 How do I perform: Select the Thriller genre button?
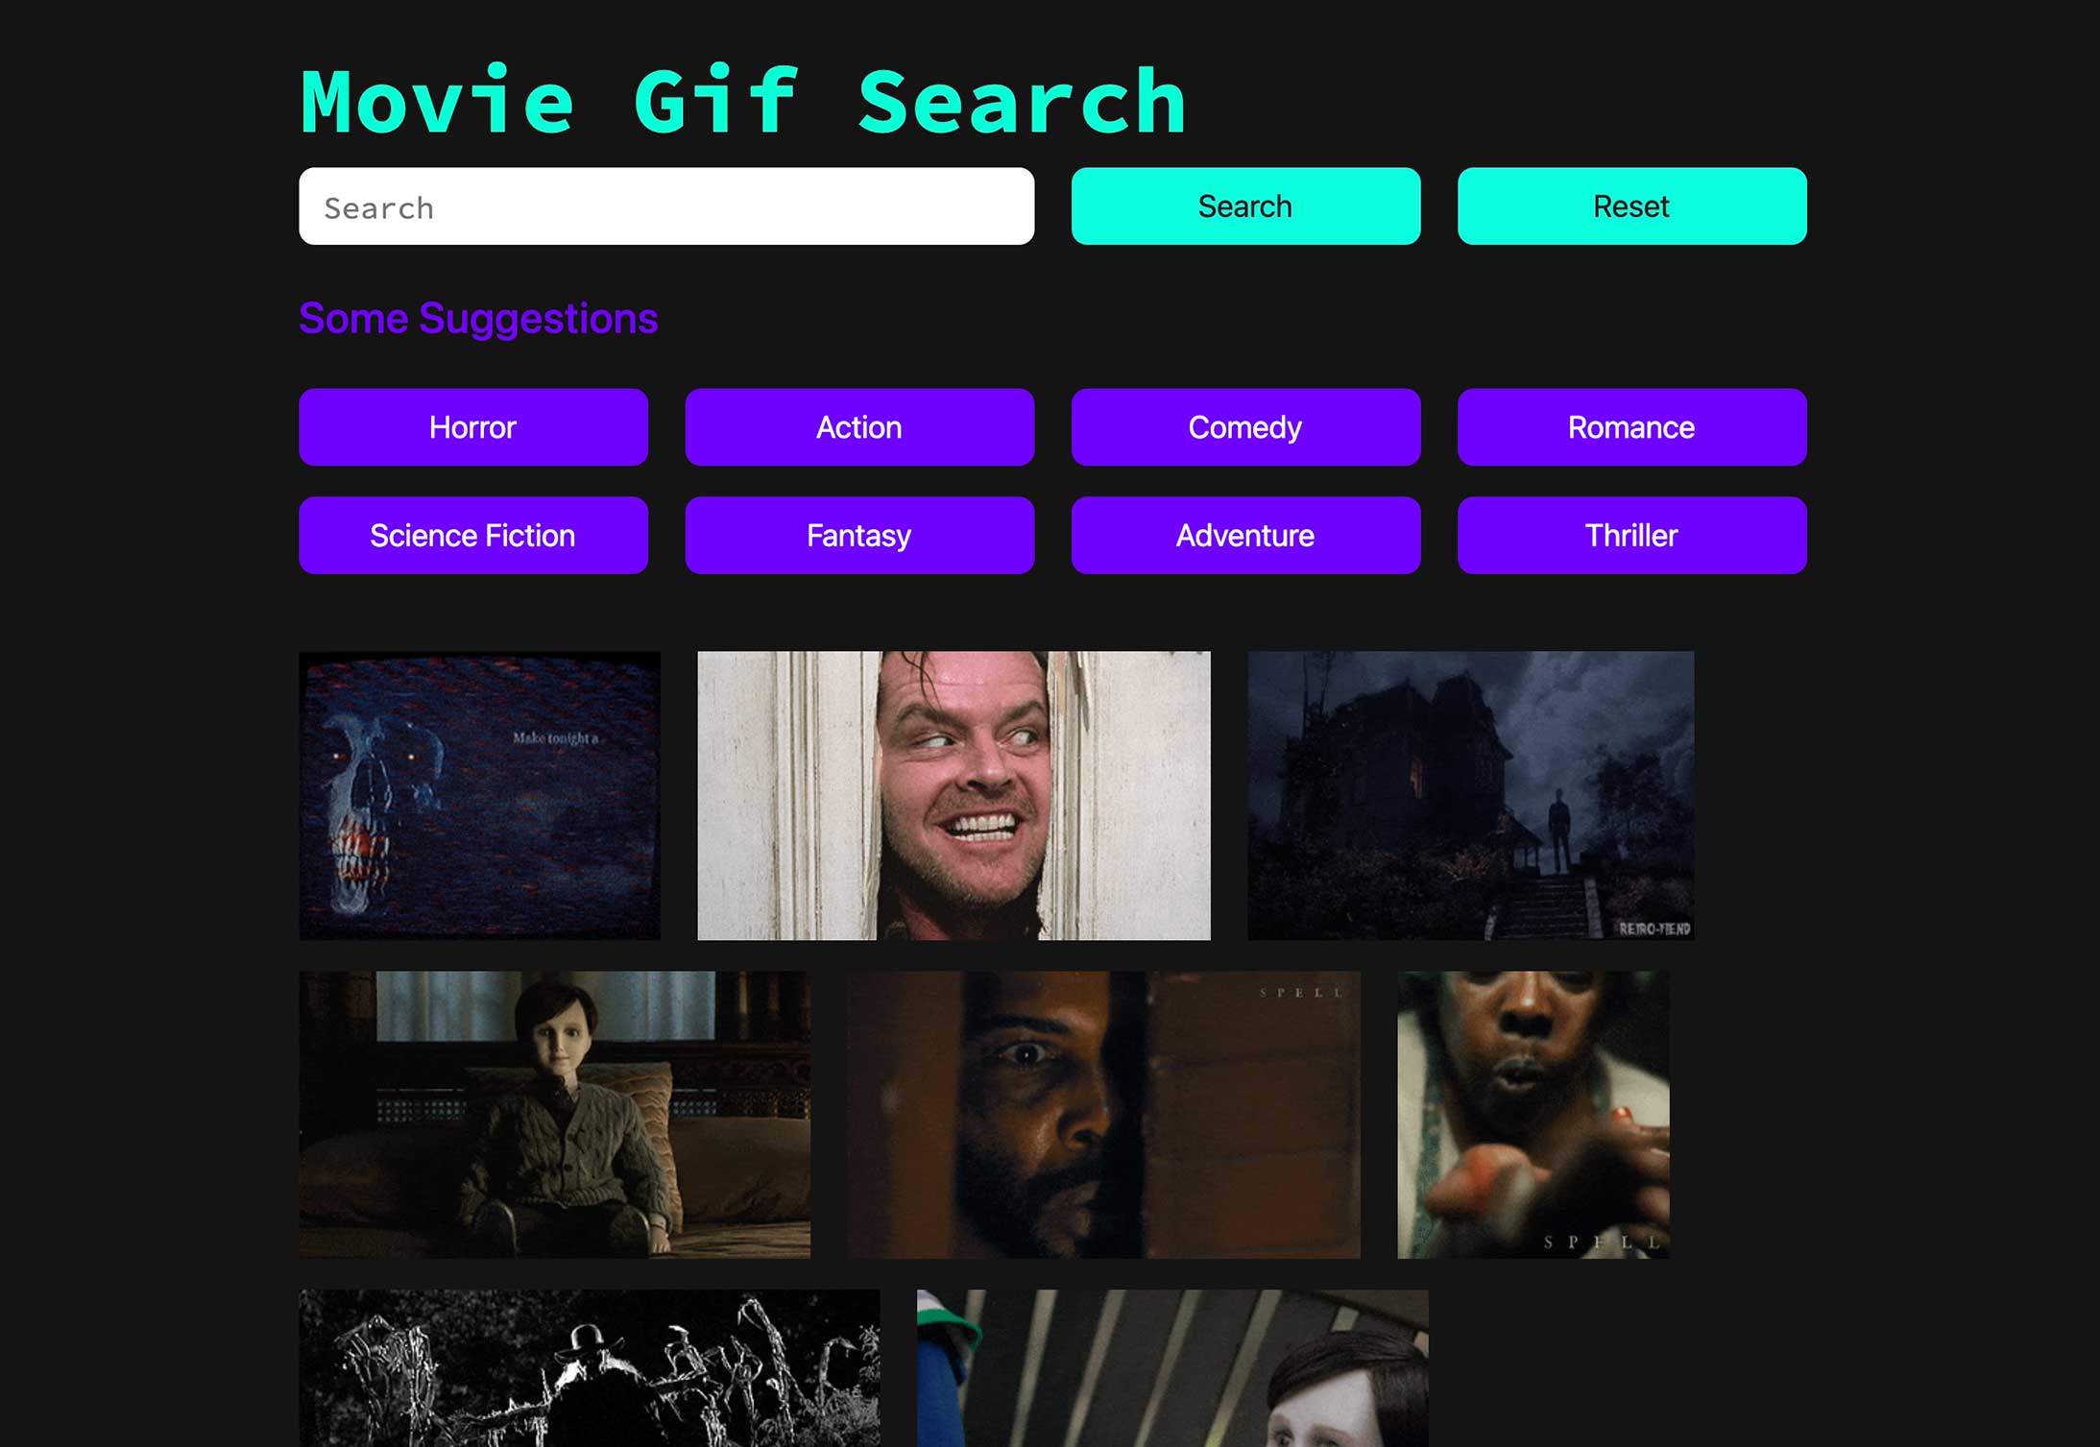1632,535
